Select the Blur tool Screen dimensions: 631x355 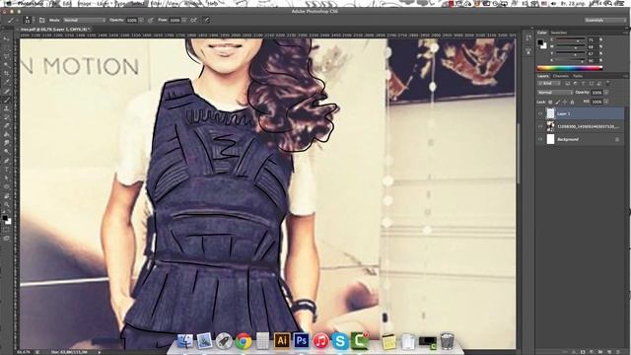(7, 143)
